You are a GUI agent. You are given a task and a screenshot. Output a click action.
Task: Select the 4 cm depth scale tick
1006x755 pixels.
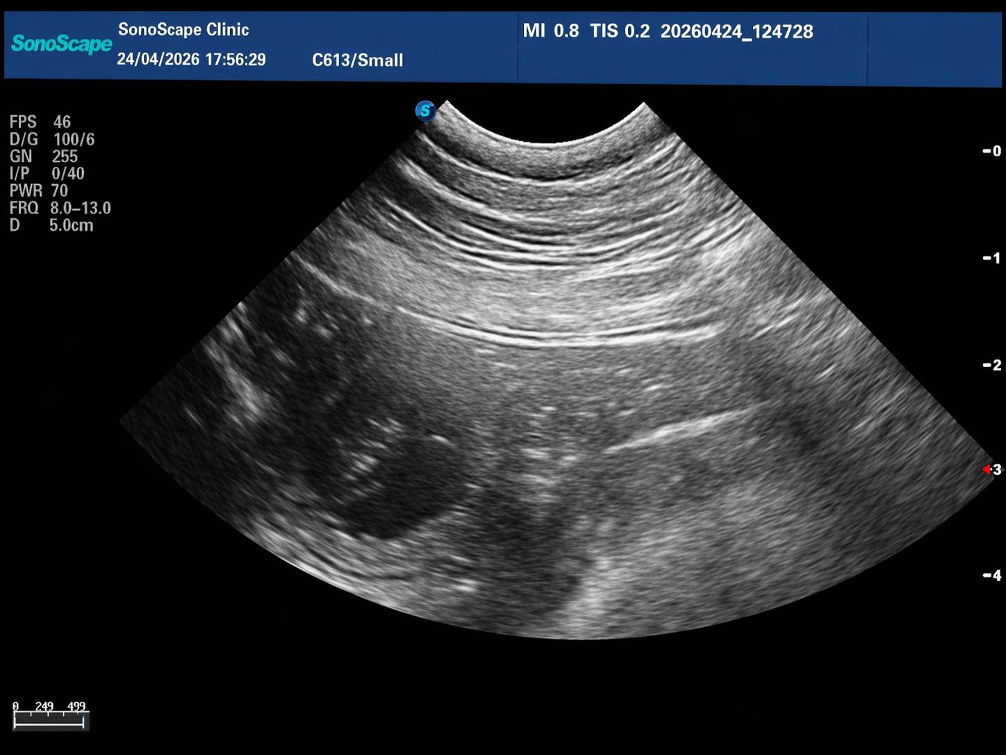[992, 575]
